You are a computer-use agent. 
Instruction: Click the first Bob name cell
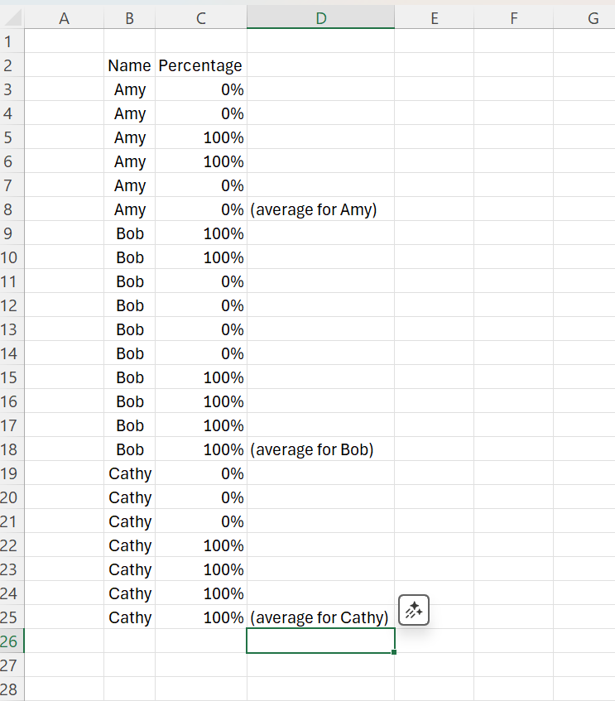pyautogui.click(x=129, y=233)
